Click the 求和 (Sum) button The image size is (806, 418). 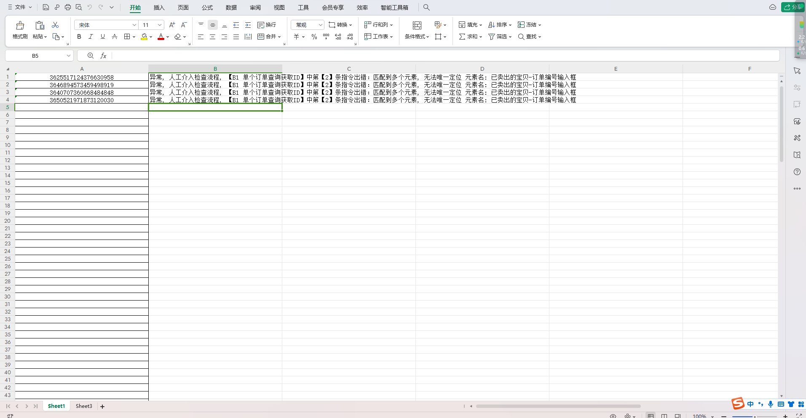[x=469, y=37]
